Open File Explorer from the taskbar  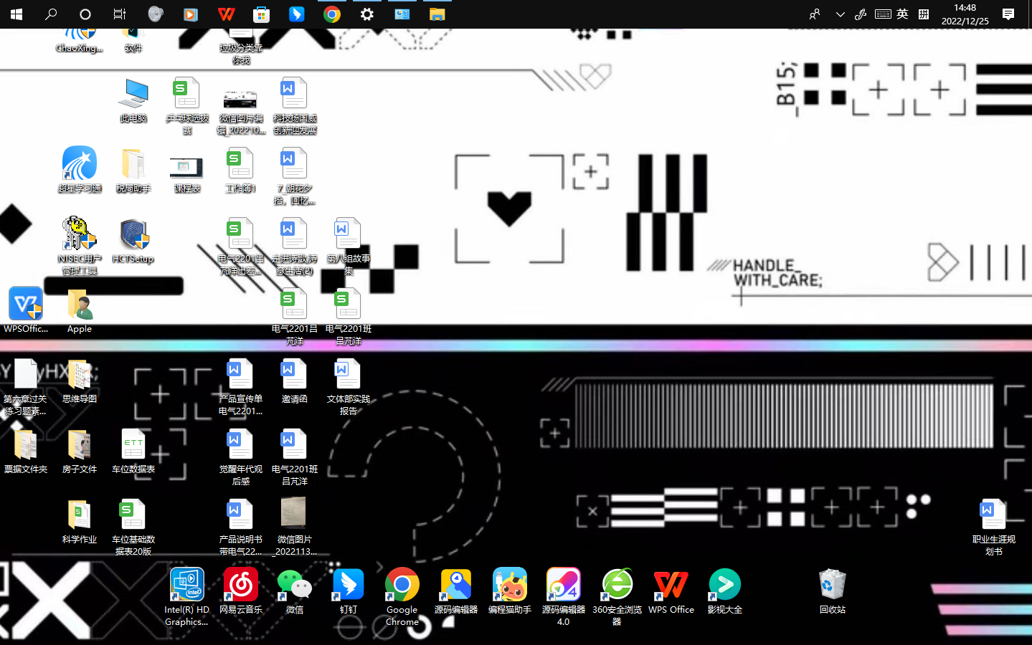click(x=437, y=14)
